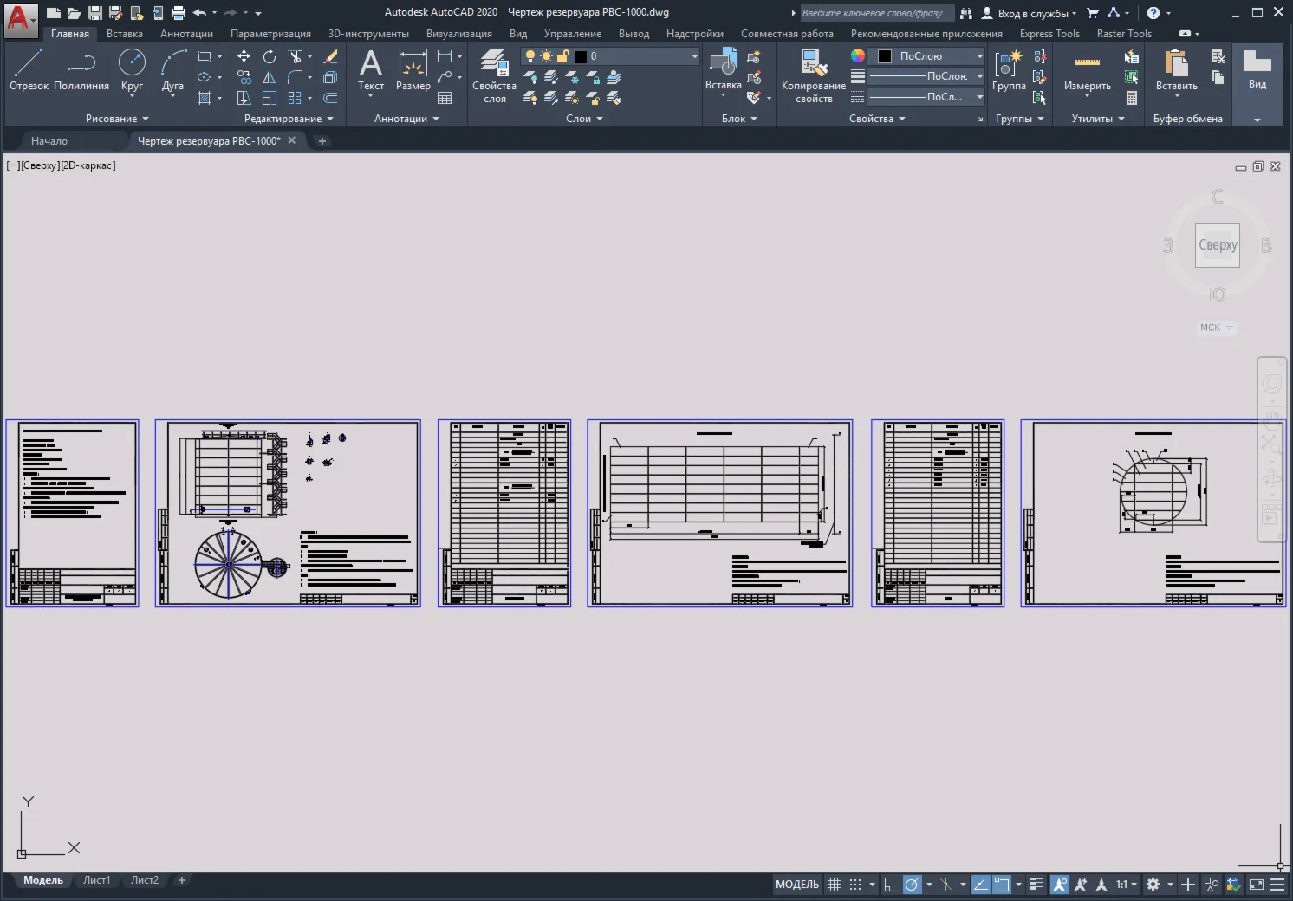Switch to the Вид ribbon tab

point(518,34)
